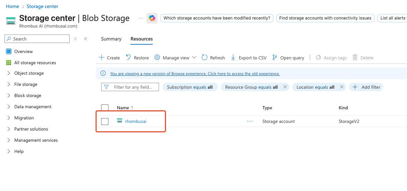Click the info icon in the blue banner

(103, 74)
